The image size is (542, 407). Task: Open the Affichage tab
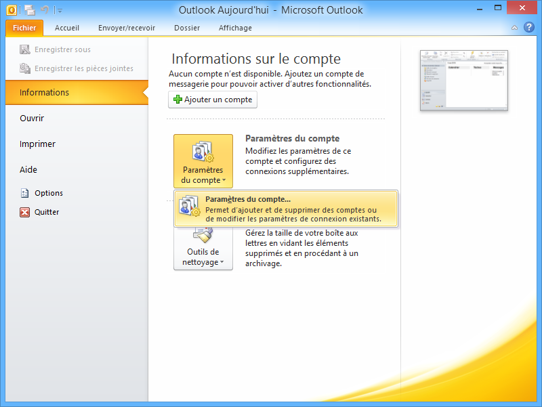(235, 28)
